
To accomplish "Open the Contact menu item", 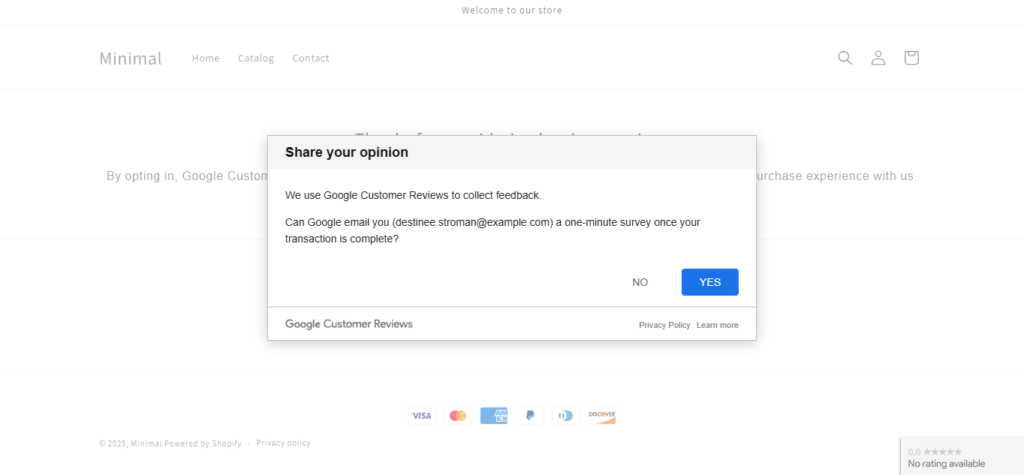I will pyautogui.click(x=311, y=58).
